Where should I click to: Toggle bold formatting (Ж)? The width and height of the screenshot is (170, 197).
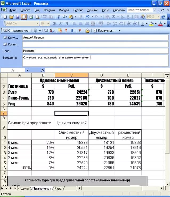[x=55, y=24]
